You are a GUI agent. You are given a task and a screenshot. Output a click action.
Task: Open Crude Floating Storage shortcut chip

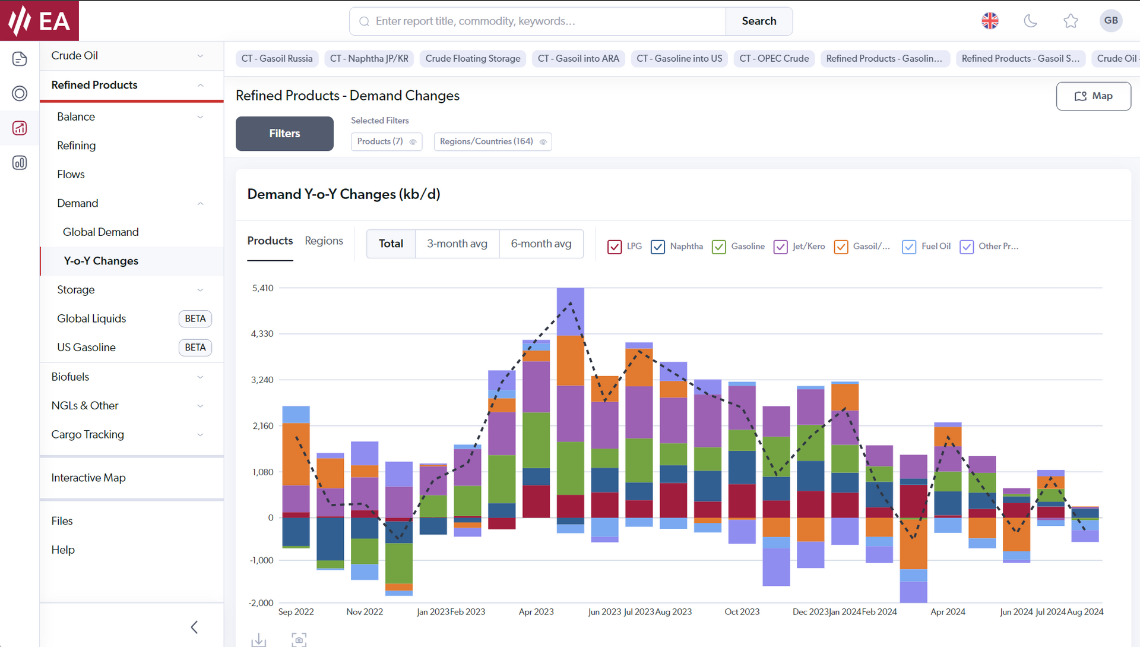473,59
